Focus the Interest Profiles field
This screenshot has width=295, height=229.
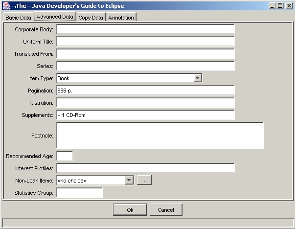click(145, 168)
